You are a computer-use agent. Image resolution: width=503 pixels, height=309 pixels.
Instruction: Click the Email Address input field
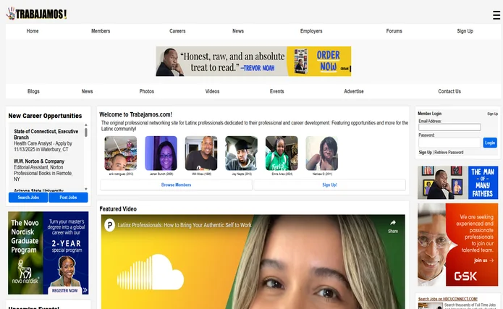449,127
